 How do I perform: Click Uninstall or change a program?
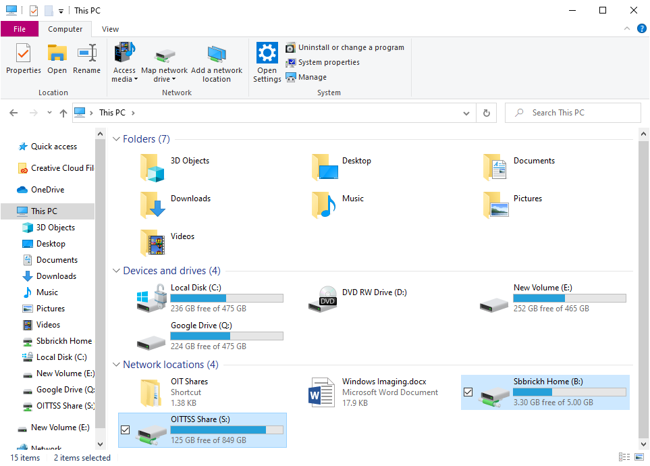pos(345,47)
